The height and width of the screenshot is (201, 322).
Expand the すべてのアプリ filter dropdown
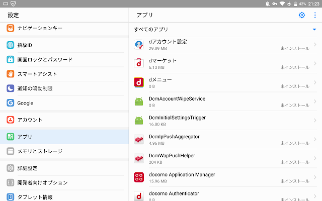point(314,30)
